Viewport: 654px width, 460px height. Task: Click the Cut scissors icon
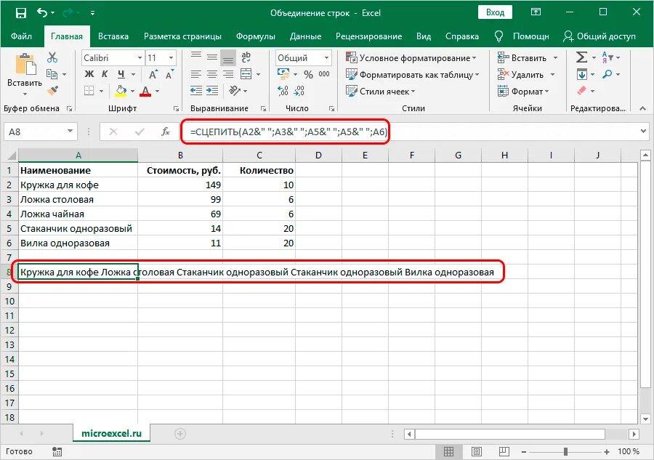tap(52, 57)
